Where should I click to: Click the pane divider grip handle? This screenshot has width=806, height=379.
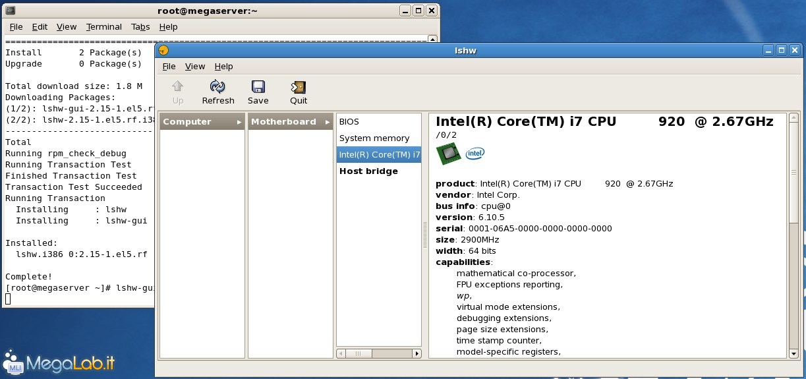click(425, 235)
